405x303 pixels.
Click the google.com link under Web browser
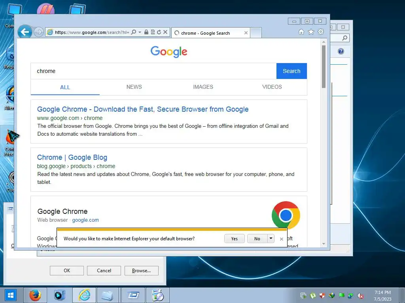[85, 220]
